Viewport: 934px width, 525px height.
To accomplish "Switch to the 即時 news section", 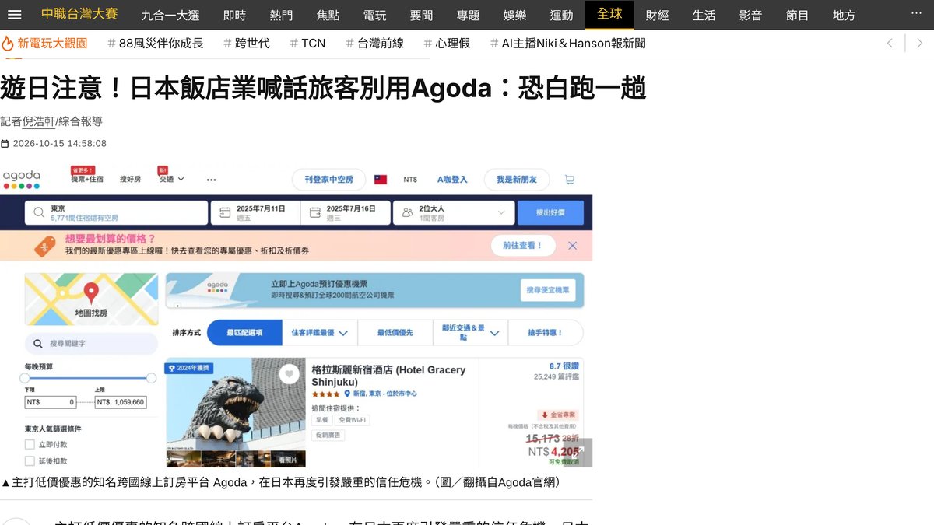I will tap(234, 15).
